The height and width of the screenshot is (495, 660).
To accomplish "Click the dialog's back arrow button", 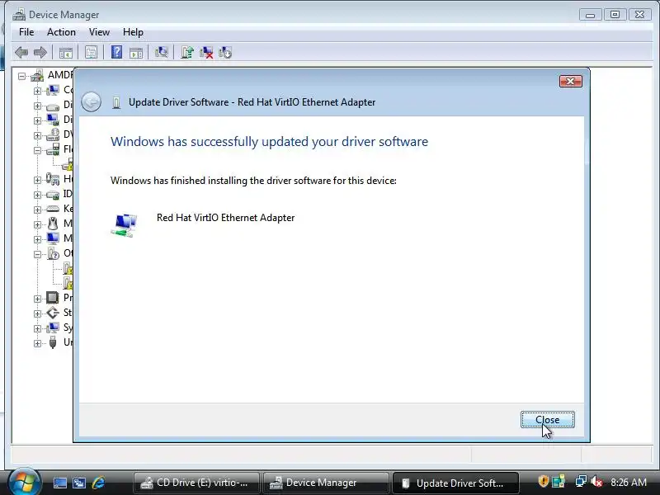I will (x=91, y=101).
